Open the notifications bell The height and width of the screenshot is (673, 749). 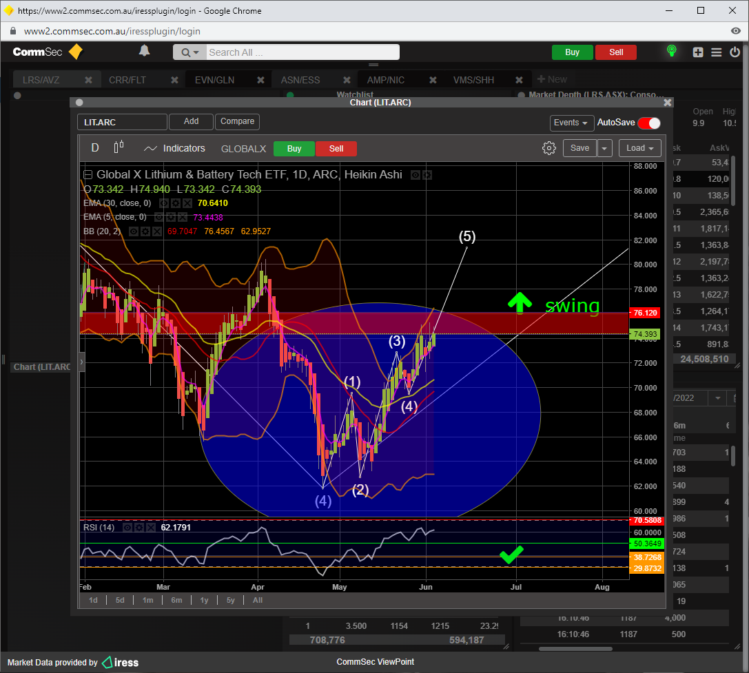[144, 51]
